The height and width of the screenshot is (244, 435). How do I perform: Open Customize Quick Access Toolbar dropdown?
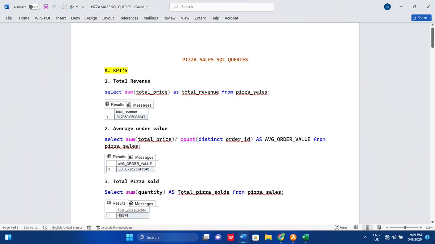click(x=83, y=7)
